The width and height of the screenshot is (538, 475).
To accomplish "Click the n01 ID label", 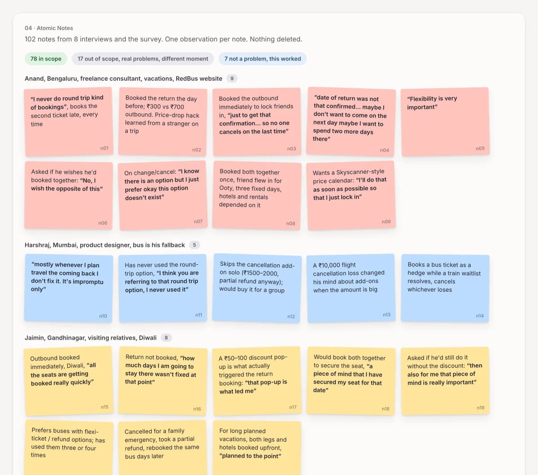I will coord(104,148).
